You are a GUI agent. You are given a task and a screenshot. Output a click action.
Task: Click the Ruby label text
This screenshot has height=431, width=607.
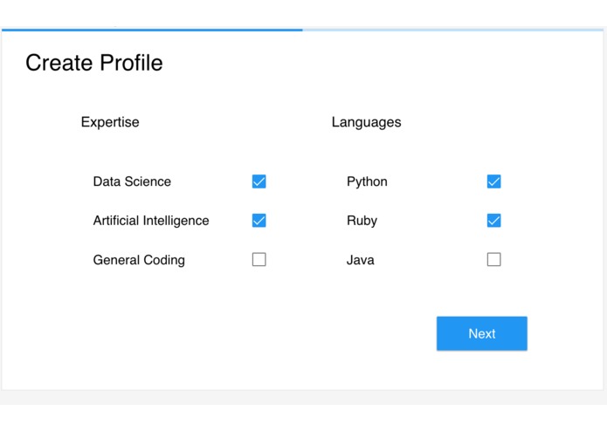tap(362, 221)
